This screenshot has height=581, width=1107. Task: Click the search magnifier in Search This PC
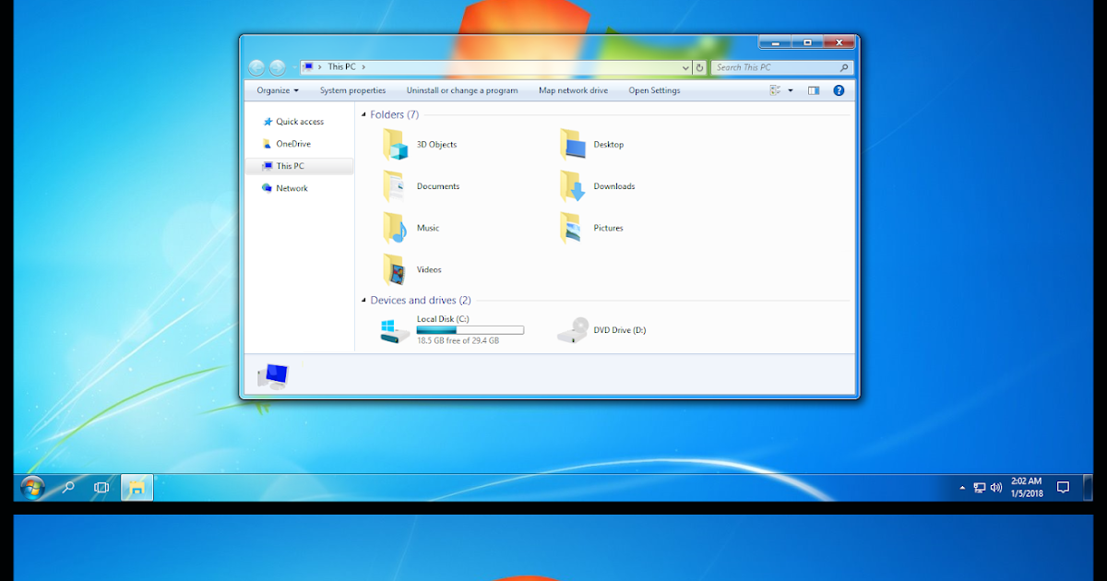click(843, 67)
